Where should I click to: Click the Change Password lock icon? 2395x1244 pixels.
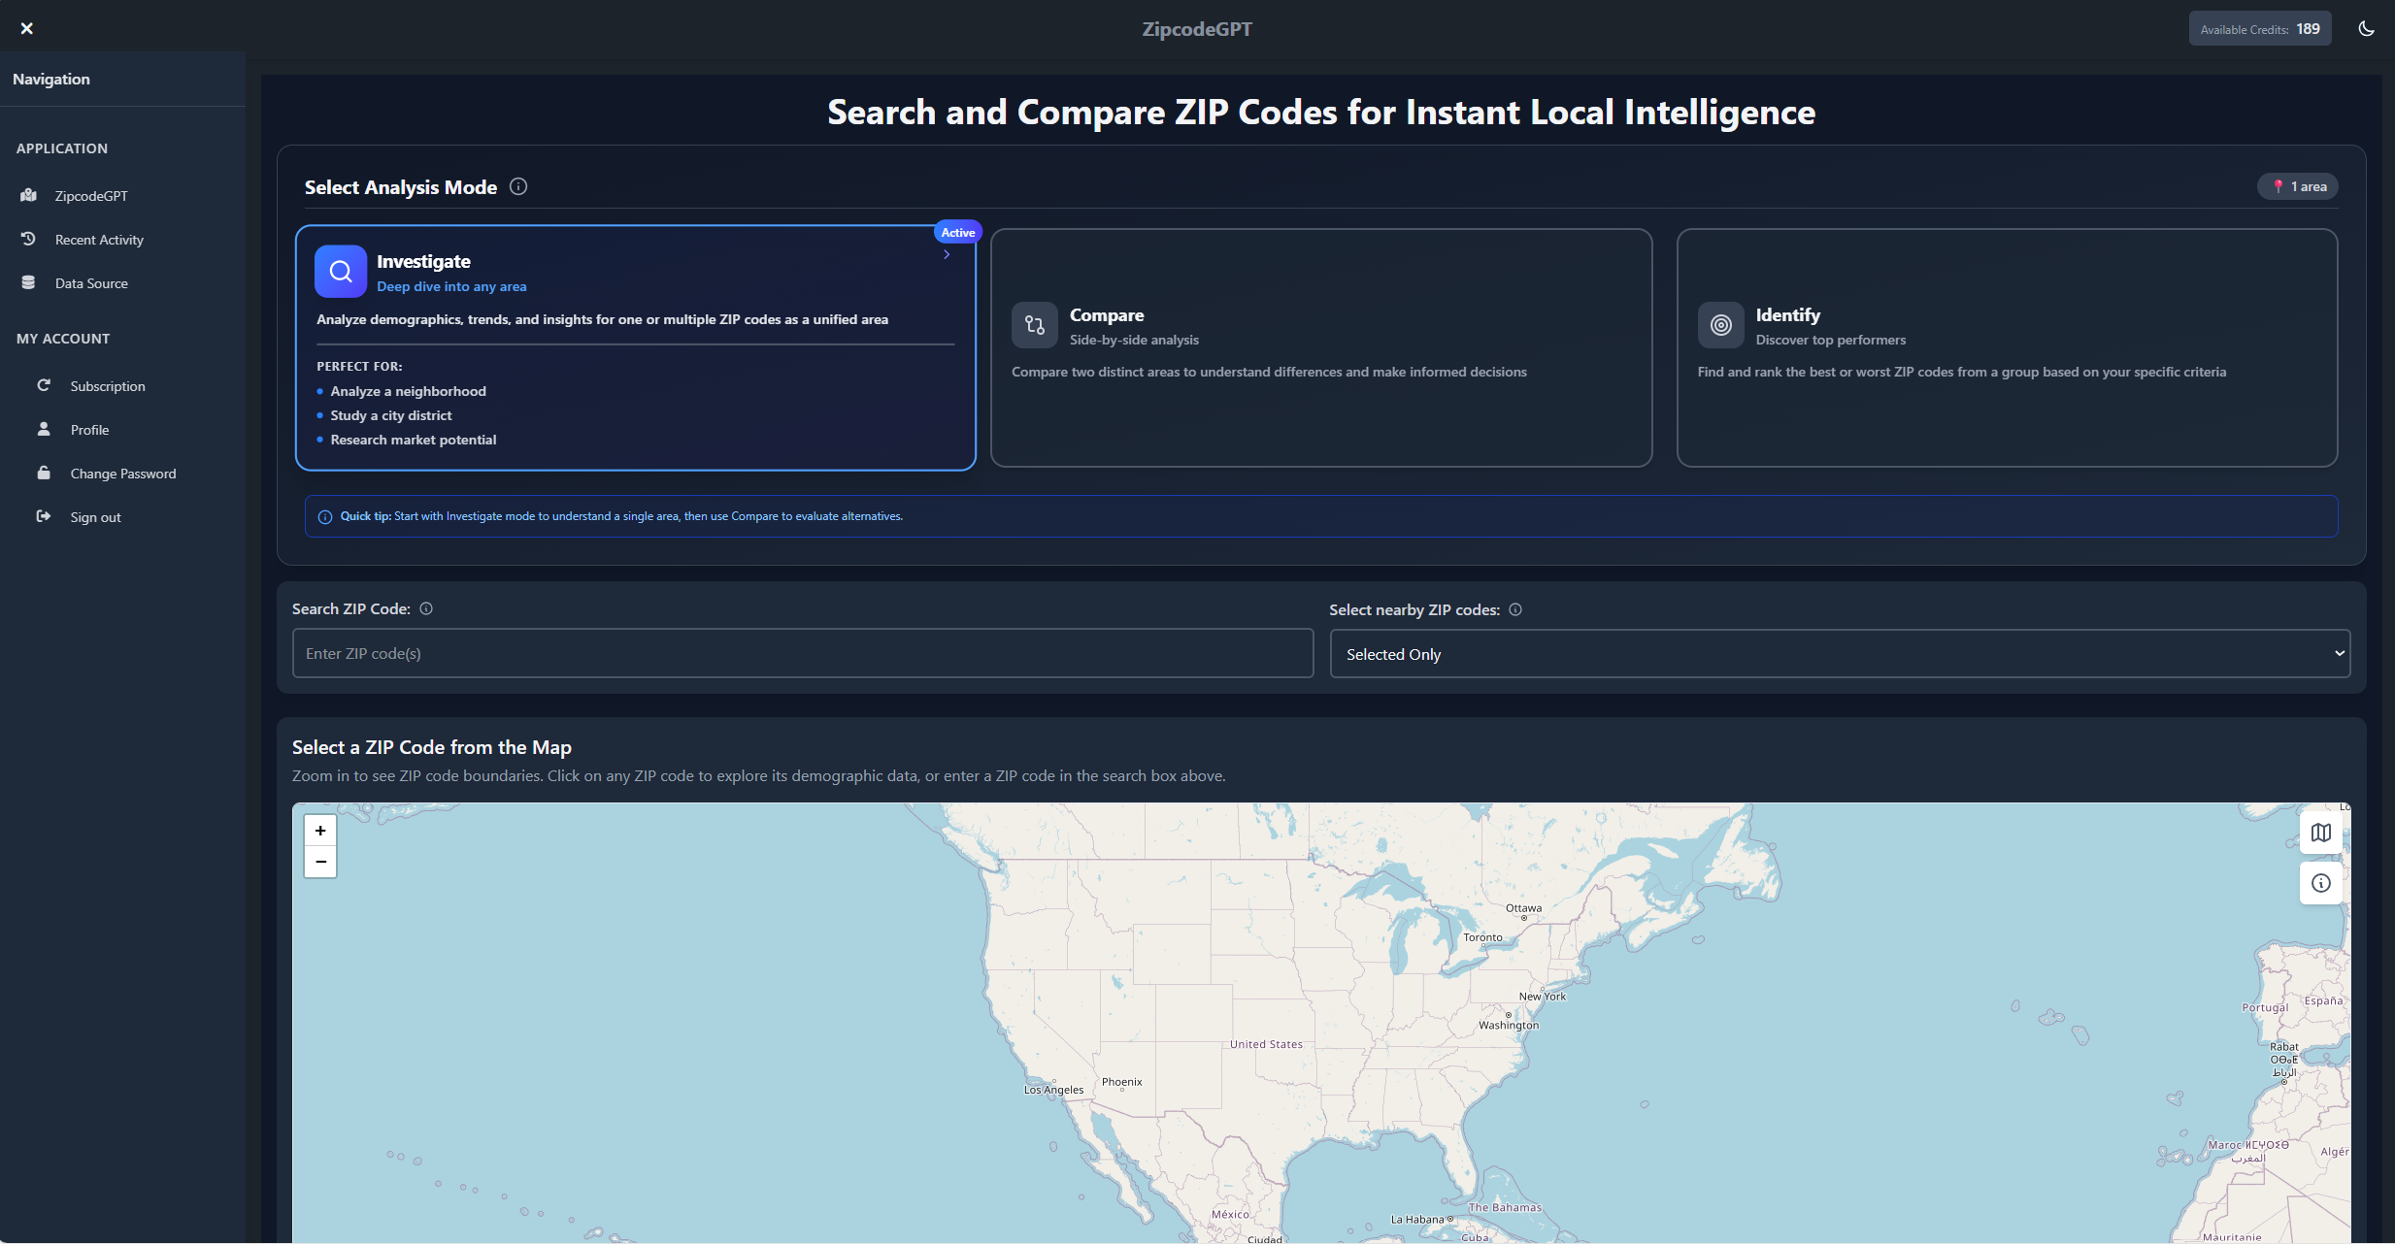point(44,473)
